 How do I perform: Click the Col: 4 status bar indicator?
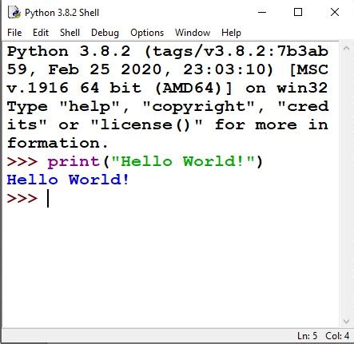tap(337, 336)
